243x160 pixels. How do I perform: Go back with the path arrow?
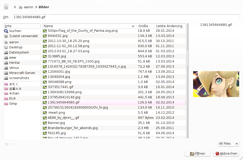tap(15, 7)
